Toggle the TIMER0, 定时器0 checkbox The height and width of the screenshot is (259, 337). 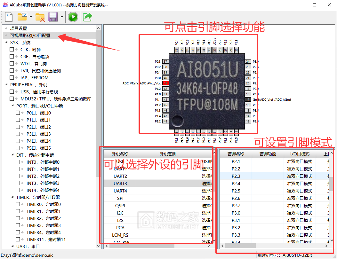pyautogui.click(x=18, y=204)
